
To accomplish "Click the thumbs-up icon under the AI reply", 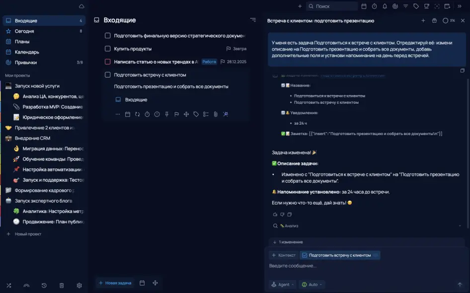I will (x=275, y=215).
